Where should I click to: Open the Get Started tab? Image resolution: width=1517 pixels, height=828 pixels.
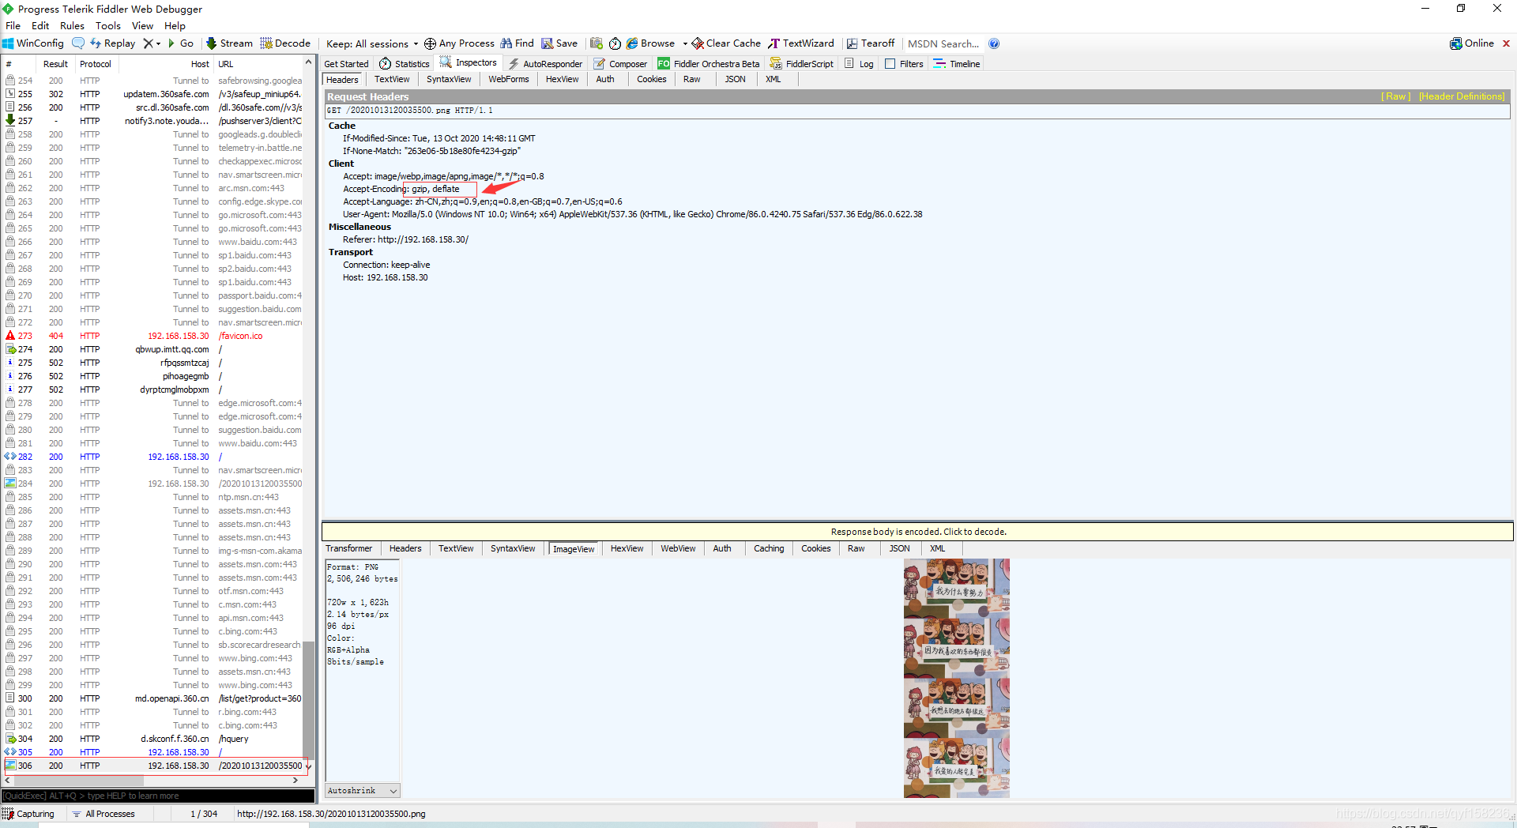point(346,64)
